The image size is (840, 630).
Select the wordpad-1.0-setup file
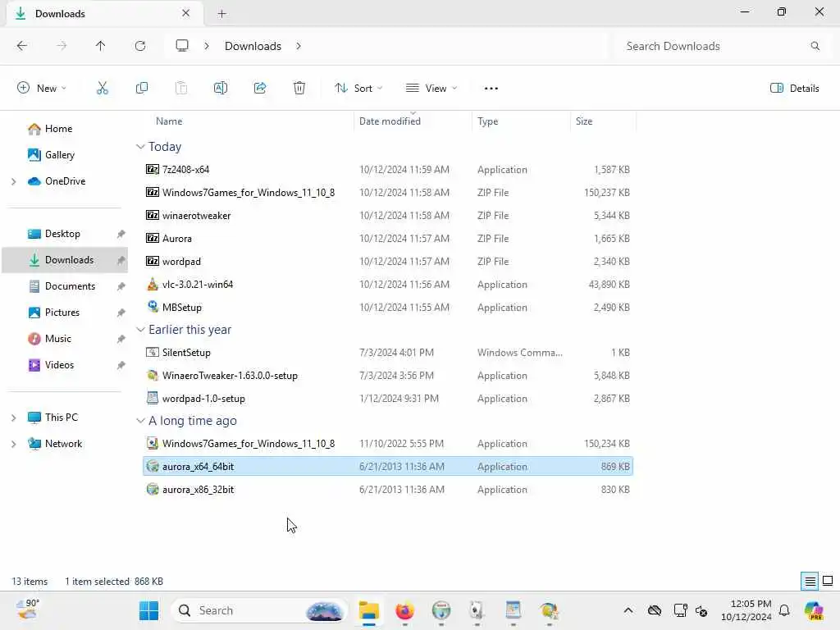click(387, 399)
